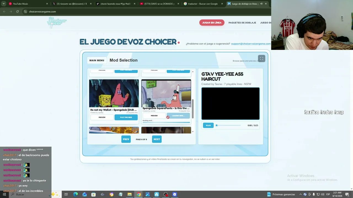
Task: Open system volume control in the tray
Action: (x=323, y=194)
